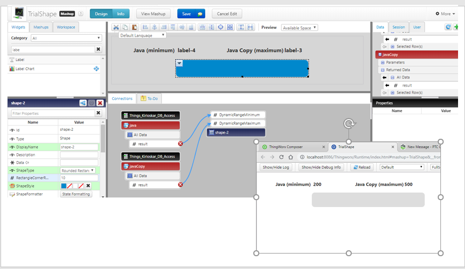Open the User tab in the data panel
465x269 pixels.
pos(417,27)
